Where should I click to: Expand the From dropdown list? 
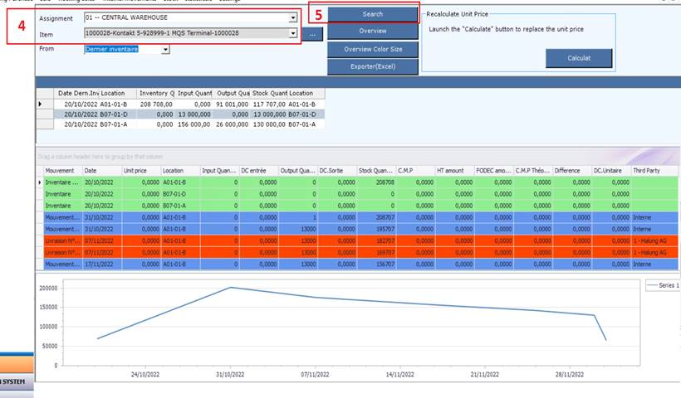coord(165,50)
